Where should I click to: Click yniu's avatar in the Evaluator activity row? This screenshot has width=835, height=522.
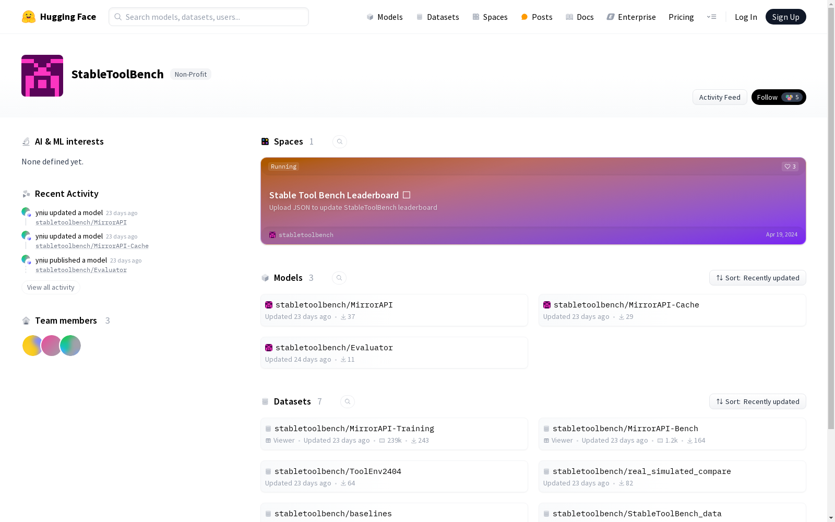pyautogui.click(x=26, y=260)
